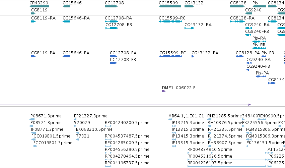Select the CG8128-PA protein label
Screen dimensions: 285x168
click(248, 53)
